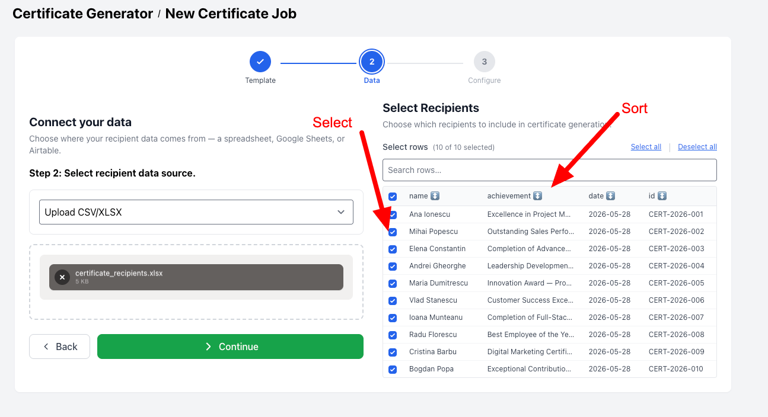Uncheck the Bogdan Popa row checkbox
The image size is (768, 417).
click(393, 370)
